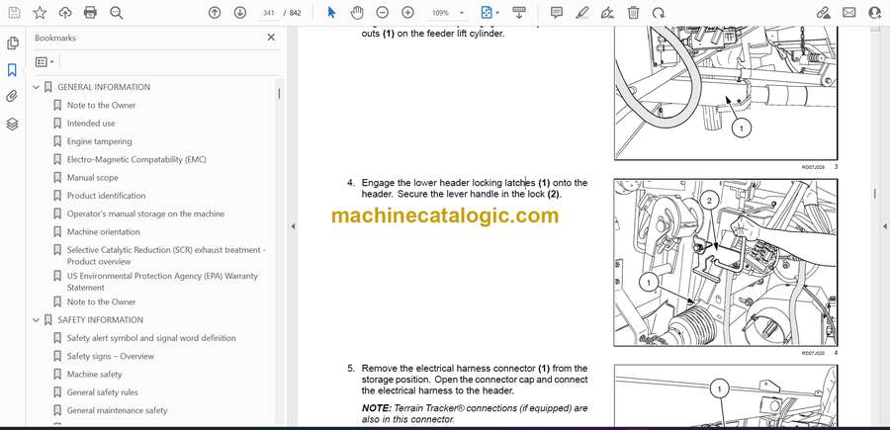Click the scrolling mode keyboard icon
Image resolution: width=890 pixels, height=430 pixels.
pos(518,13)
